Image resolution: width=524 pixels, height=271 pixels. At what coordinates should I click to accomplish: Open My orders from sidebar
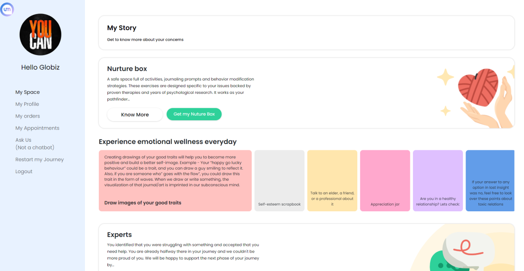click(x=27, y=116)
